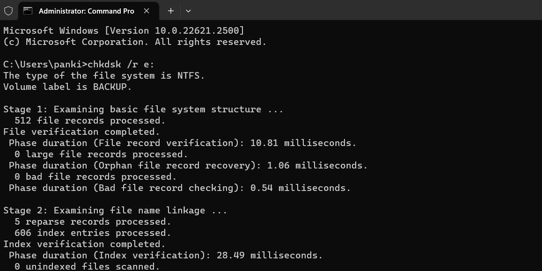Click the security shield icon beside the tab bar
This screenshot has width=542, height=271.
[x=7, y=10]
